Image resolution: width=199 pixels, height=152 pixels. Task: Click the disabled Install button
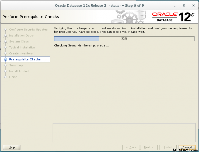pyautogui.click(x=168, y=147)
